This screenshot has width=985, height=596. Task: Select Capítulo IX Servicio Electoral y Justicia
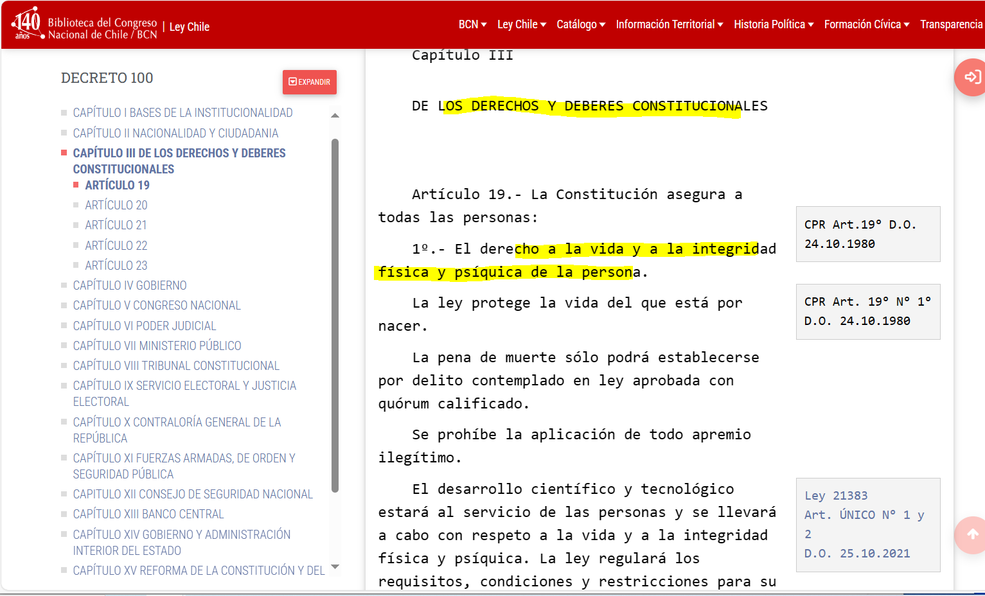[x=184, y=394]
